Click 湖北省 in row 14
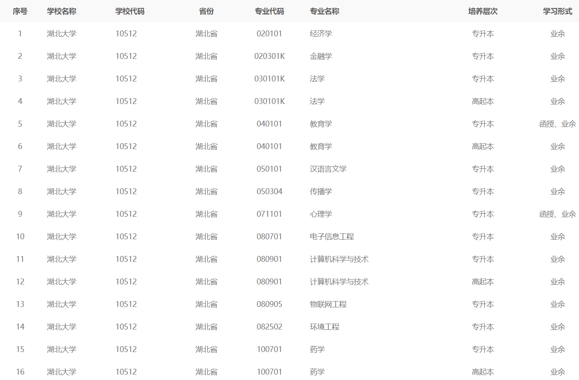The image size is (579, 380). click(x=206, y=327)
